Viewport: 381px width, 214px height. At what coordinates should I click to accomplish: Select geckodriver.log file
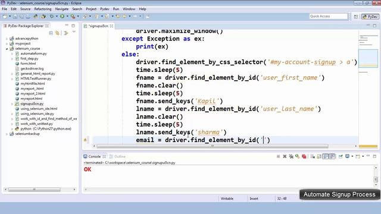[x=32, y=68]
